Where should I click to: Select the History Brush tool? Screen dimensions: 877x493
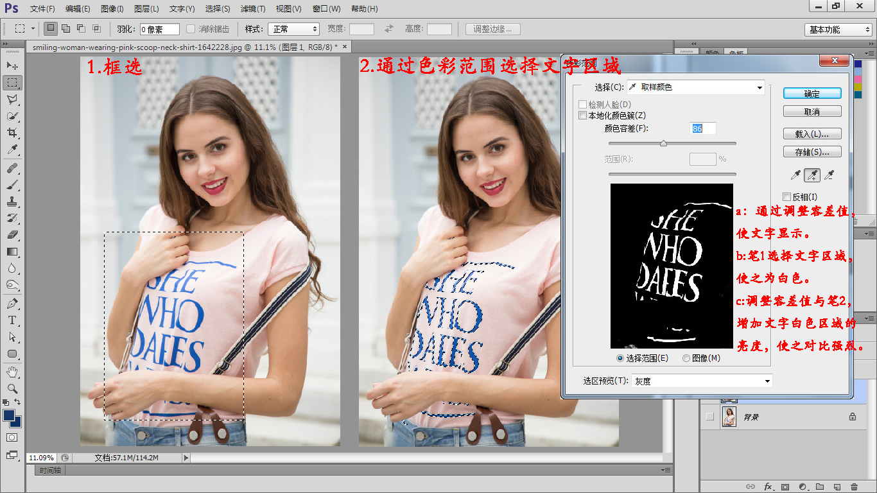(x=12, y=218)
